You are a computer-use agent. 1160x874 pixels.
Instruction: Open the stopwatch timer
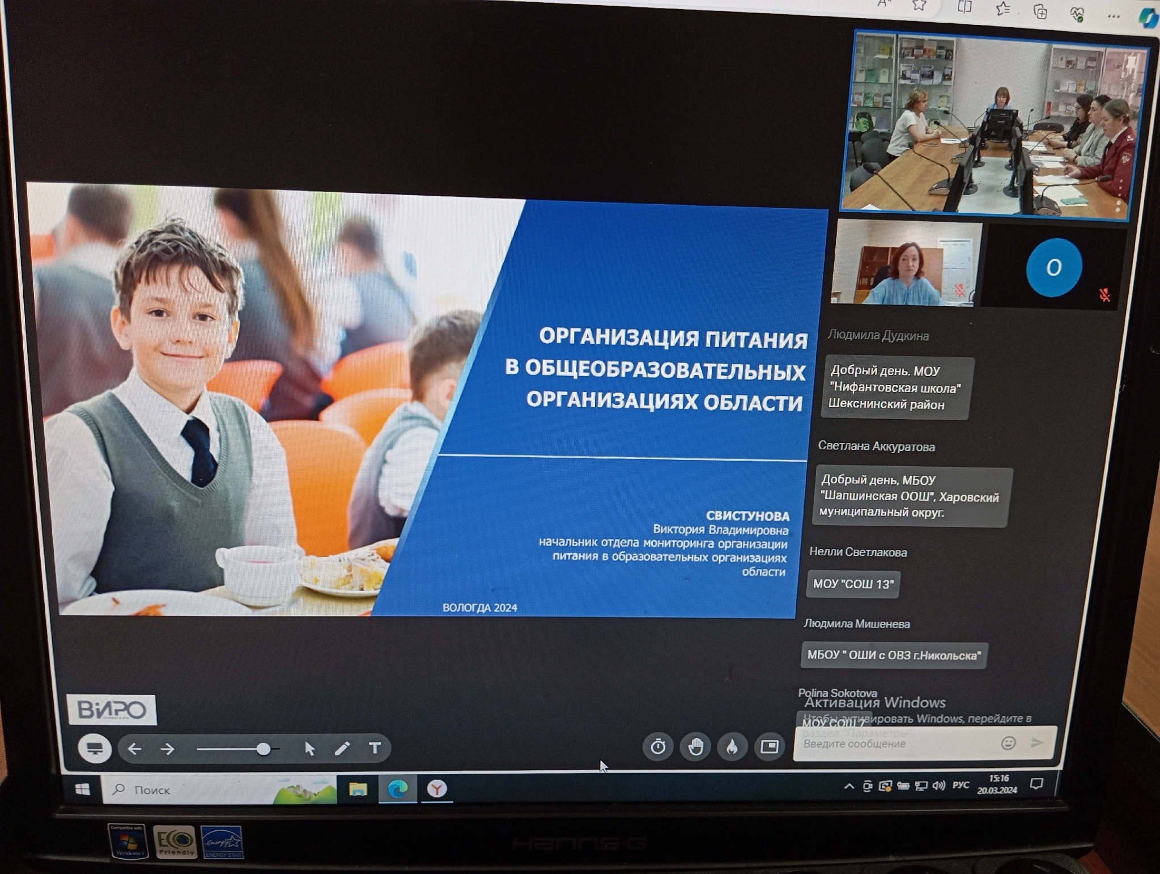click(657, 746)
